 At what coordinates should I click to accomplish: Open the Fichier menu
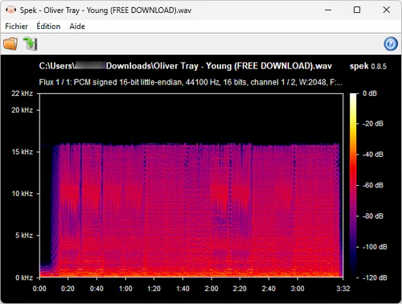[x=16, y=27]
